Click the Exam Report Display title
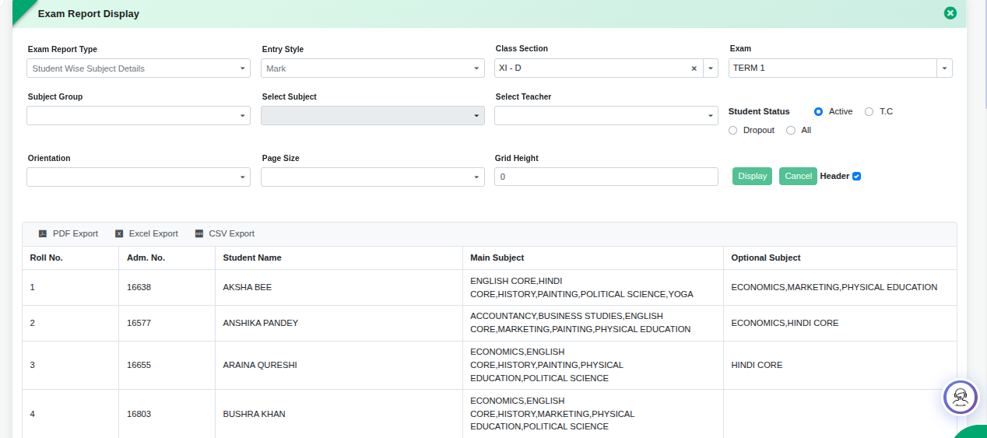This screenshot has height=438, width=987. point(89,14)
